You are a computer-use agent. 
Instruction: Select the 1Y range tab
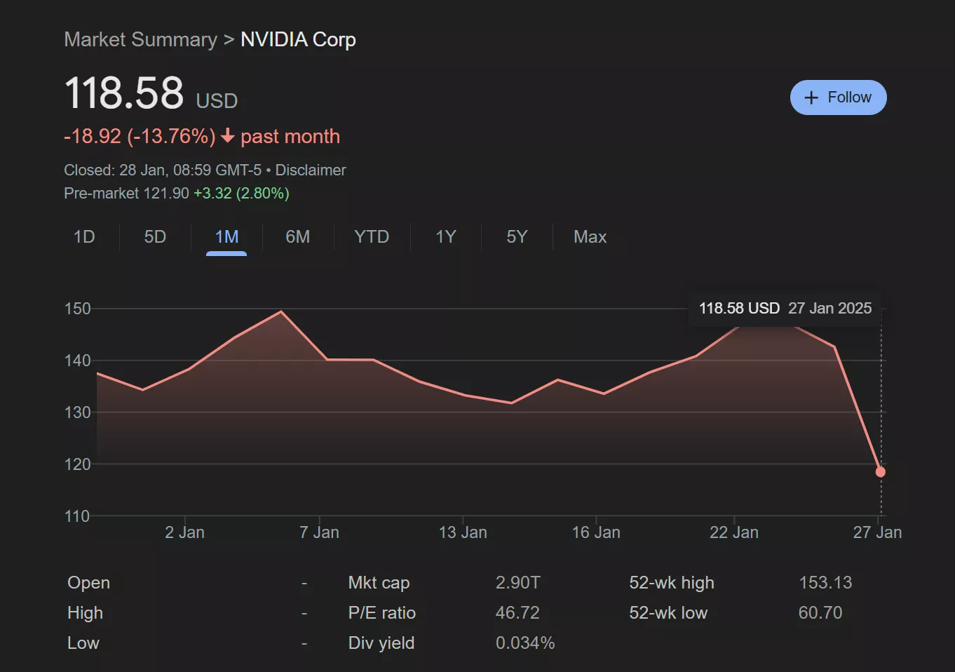click(x=446, y=237)
